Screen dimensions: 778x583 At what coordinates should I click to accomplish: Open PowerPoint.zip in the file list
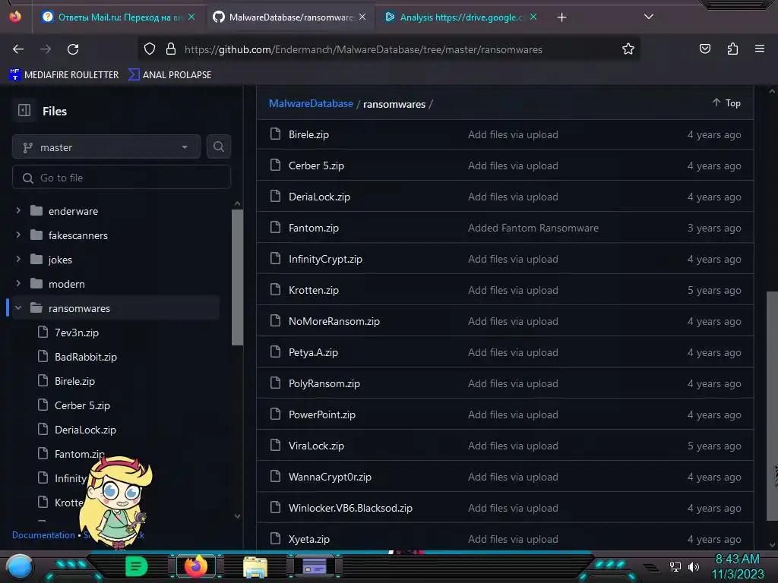pyautogui.click(x=322, y=414)
